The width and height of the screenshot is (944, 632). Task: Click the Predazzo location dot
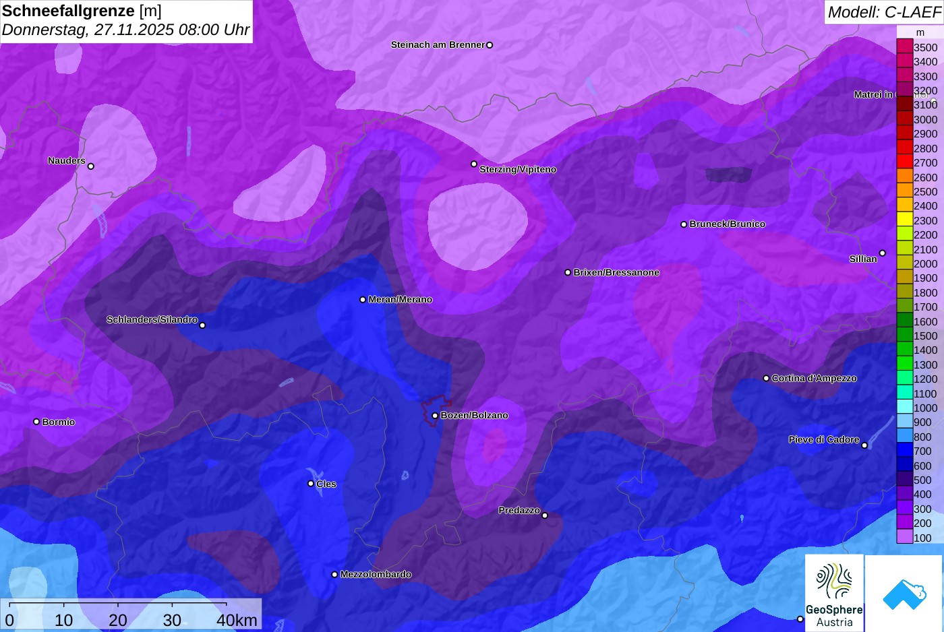545,515
